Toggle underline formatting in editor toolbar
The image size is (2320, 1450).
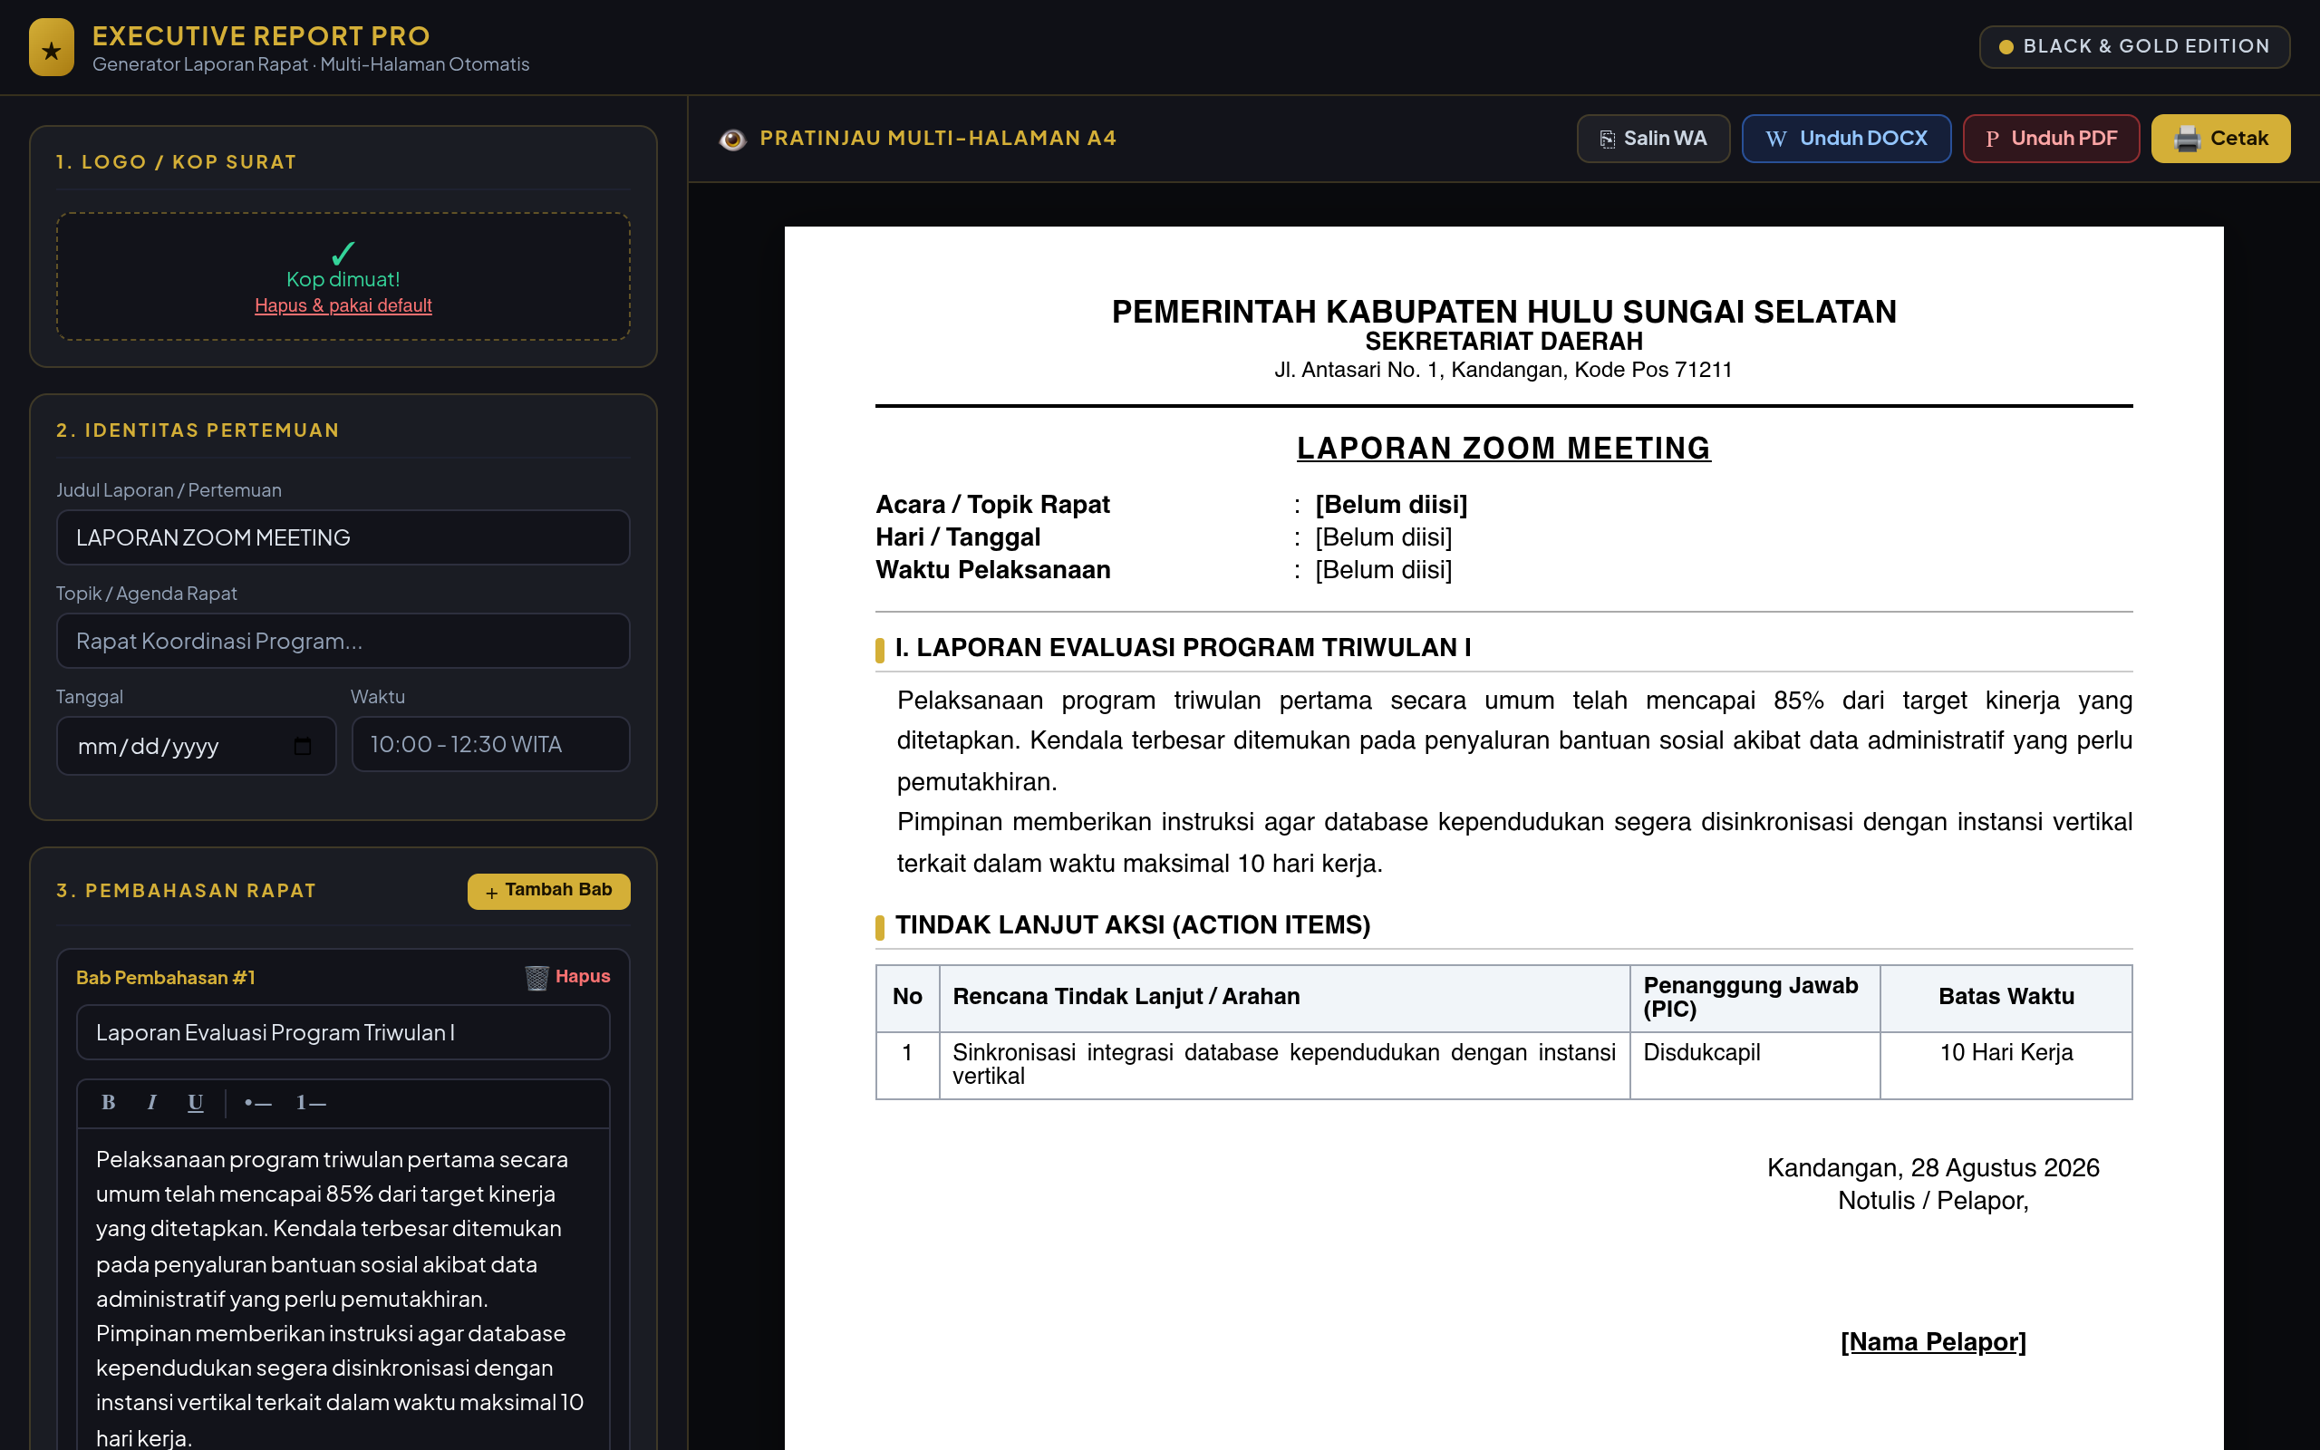[196, 1103]
